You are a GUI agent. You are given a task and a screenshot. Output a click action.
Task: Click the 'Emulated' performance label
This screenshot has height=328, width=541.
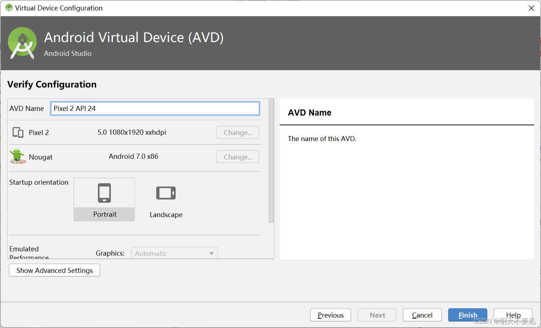tap(24, 249)
